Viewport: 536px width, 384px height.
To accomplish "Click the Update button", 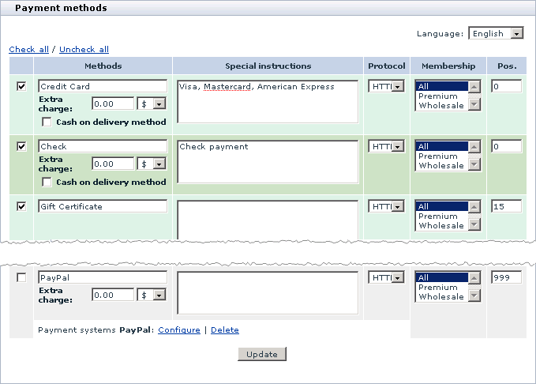I will 262,354.
